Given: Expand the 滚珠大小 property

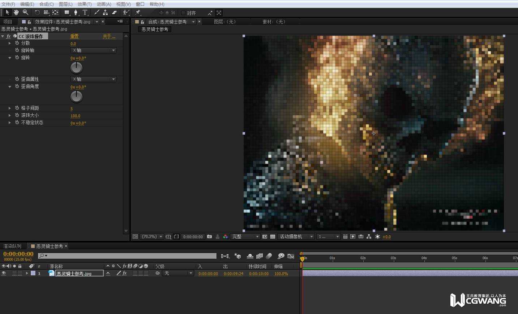Looking at the screenshot, I should [x=10, y=115].
